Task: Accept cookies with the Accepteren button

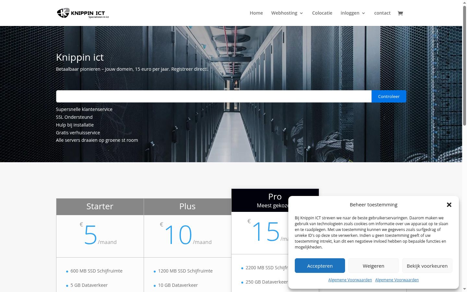Action: tap(320, 266)
